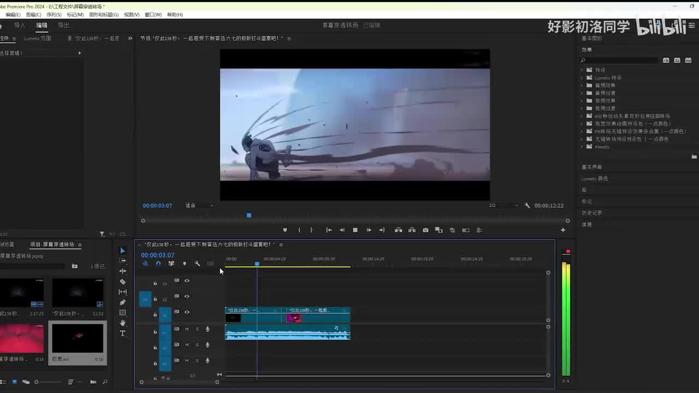Go to Out point in Program Monitor
The width and height of the screenshot is (699, 393).
pyautogui.click(x=382, y=230)
